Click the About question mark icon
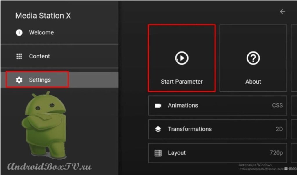 coord(253,58)
